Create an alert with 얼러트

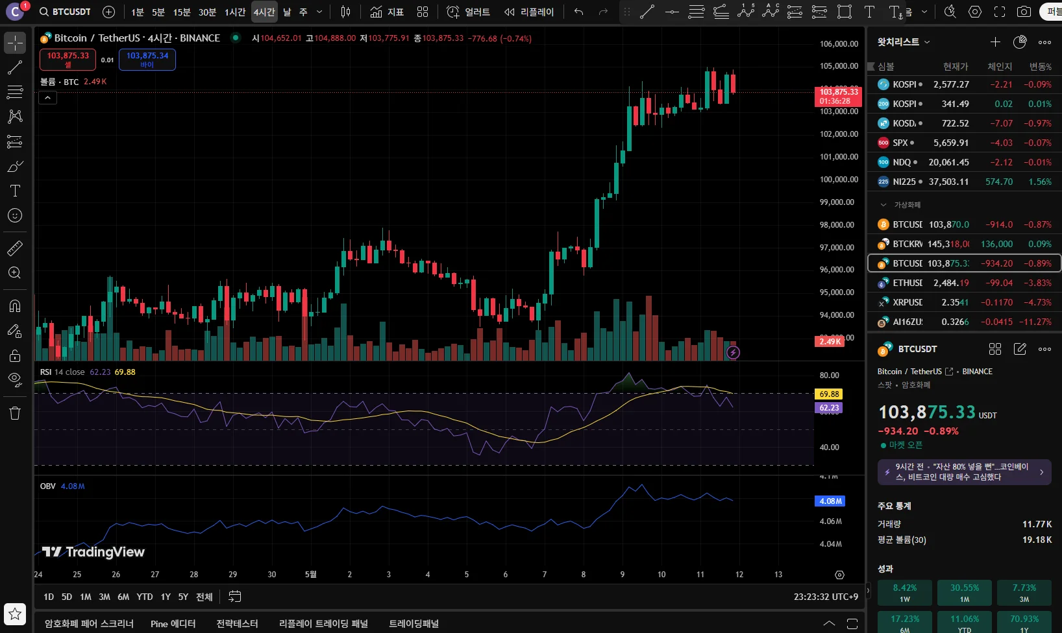point(468,12)
